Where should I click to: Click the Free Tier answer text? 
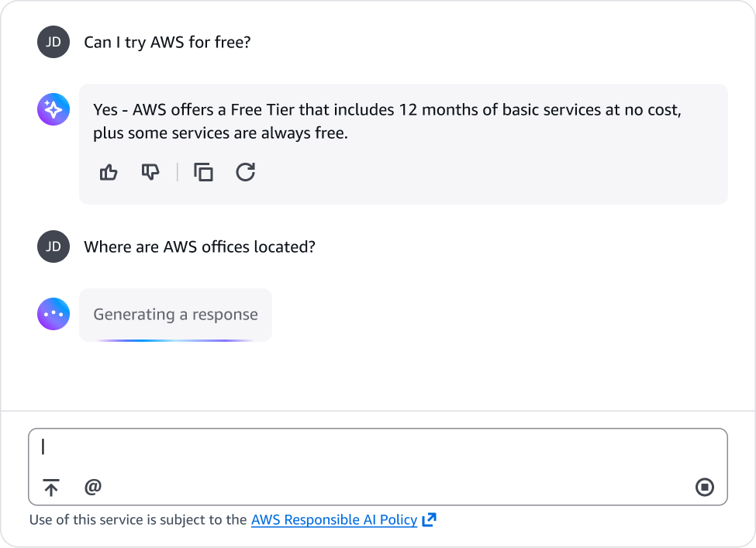[x=386, y=121]
